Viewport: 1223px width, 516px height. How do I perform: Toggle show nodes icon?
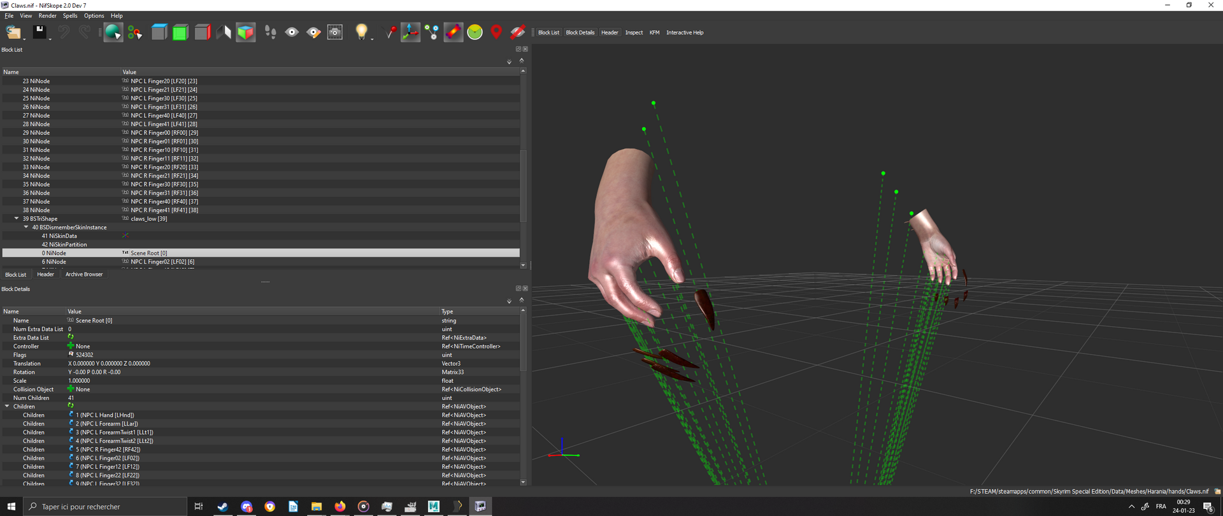coord(432,32)
